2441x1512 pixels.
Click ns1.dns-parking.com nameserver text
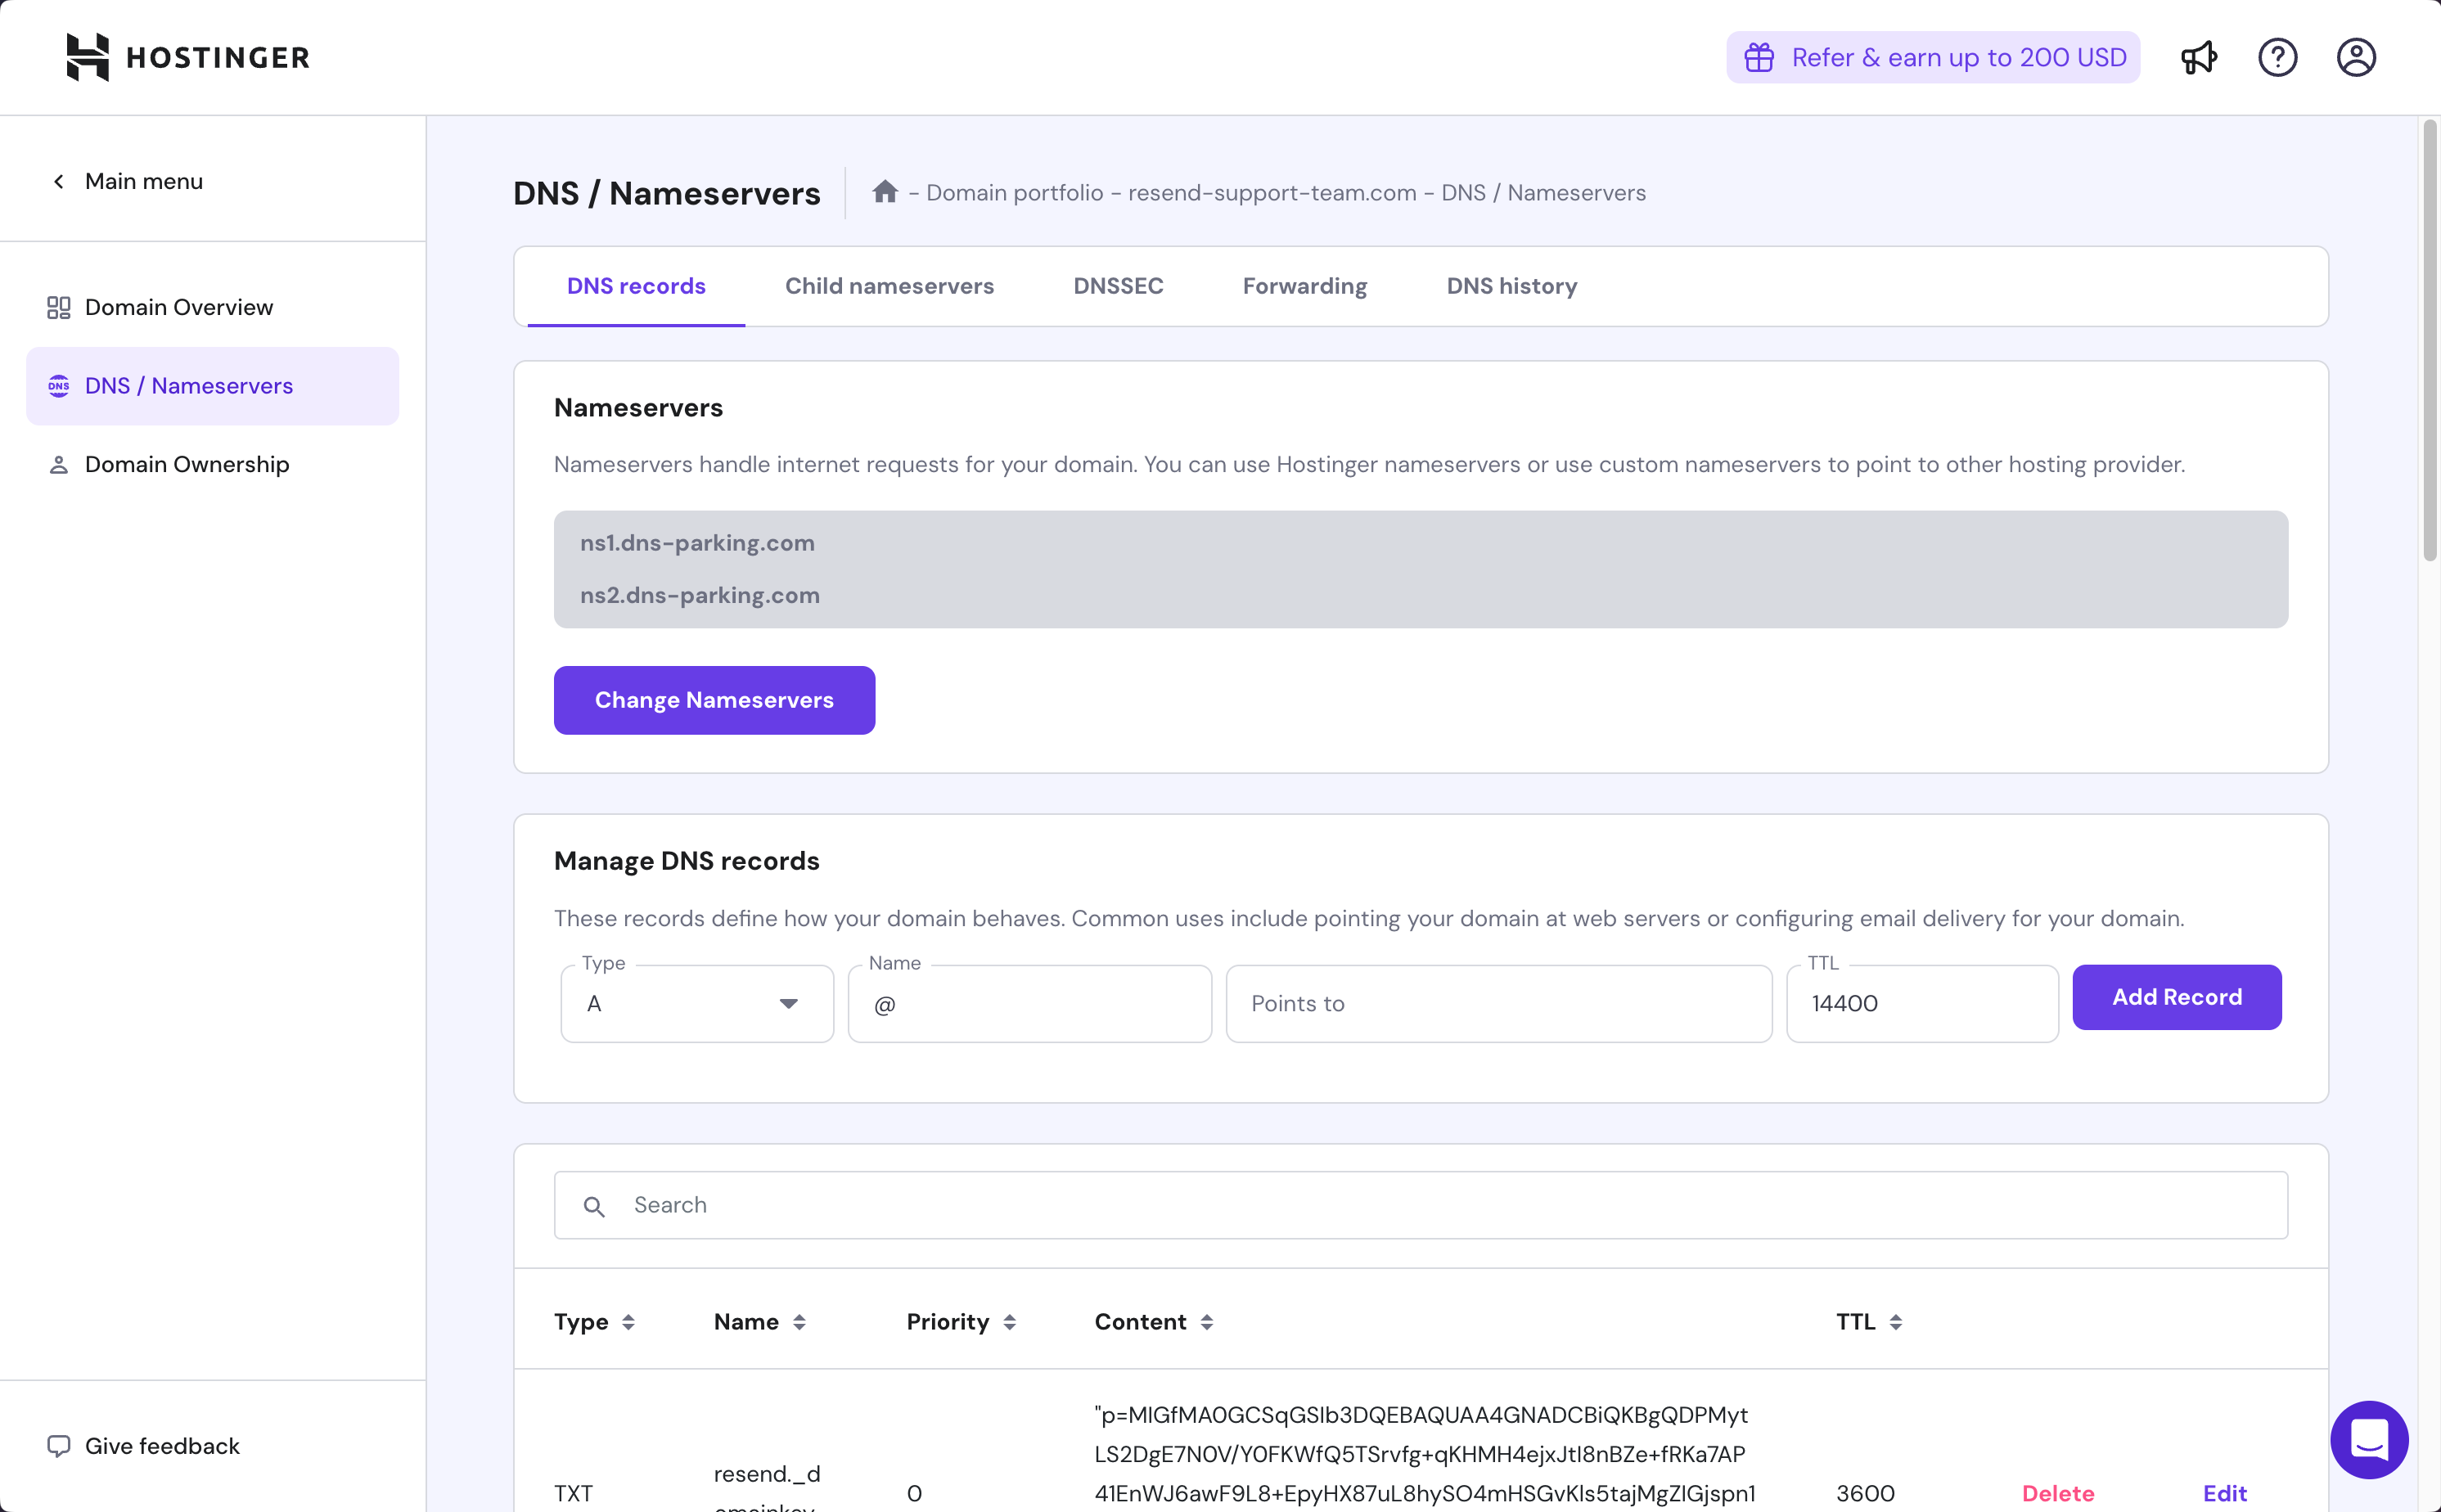tap(697, 543)
